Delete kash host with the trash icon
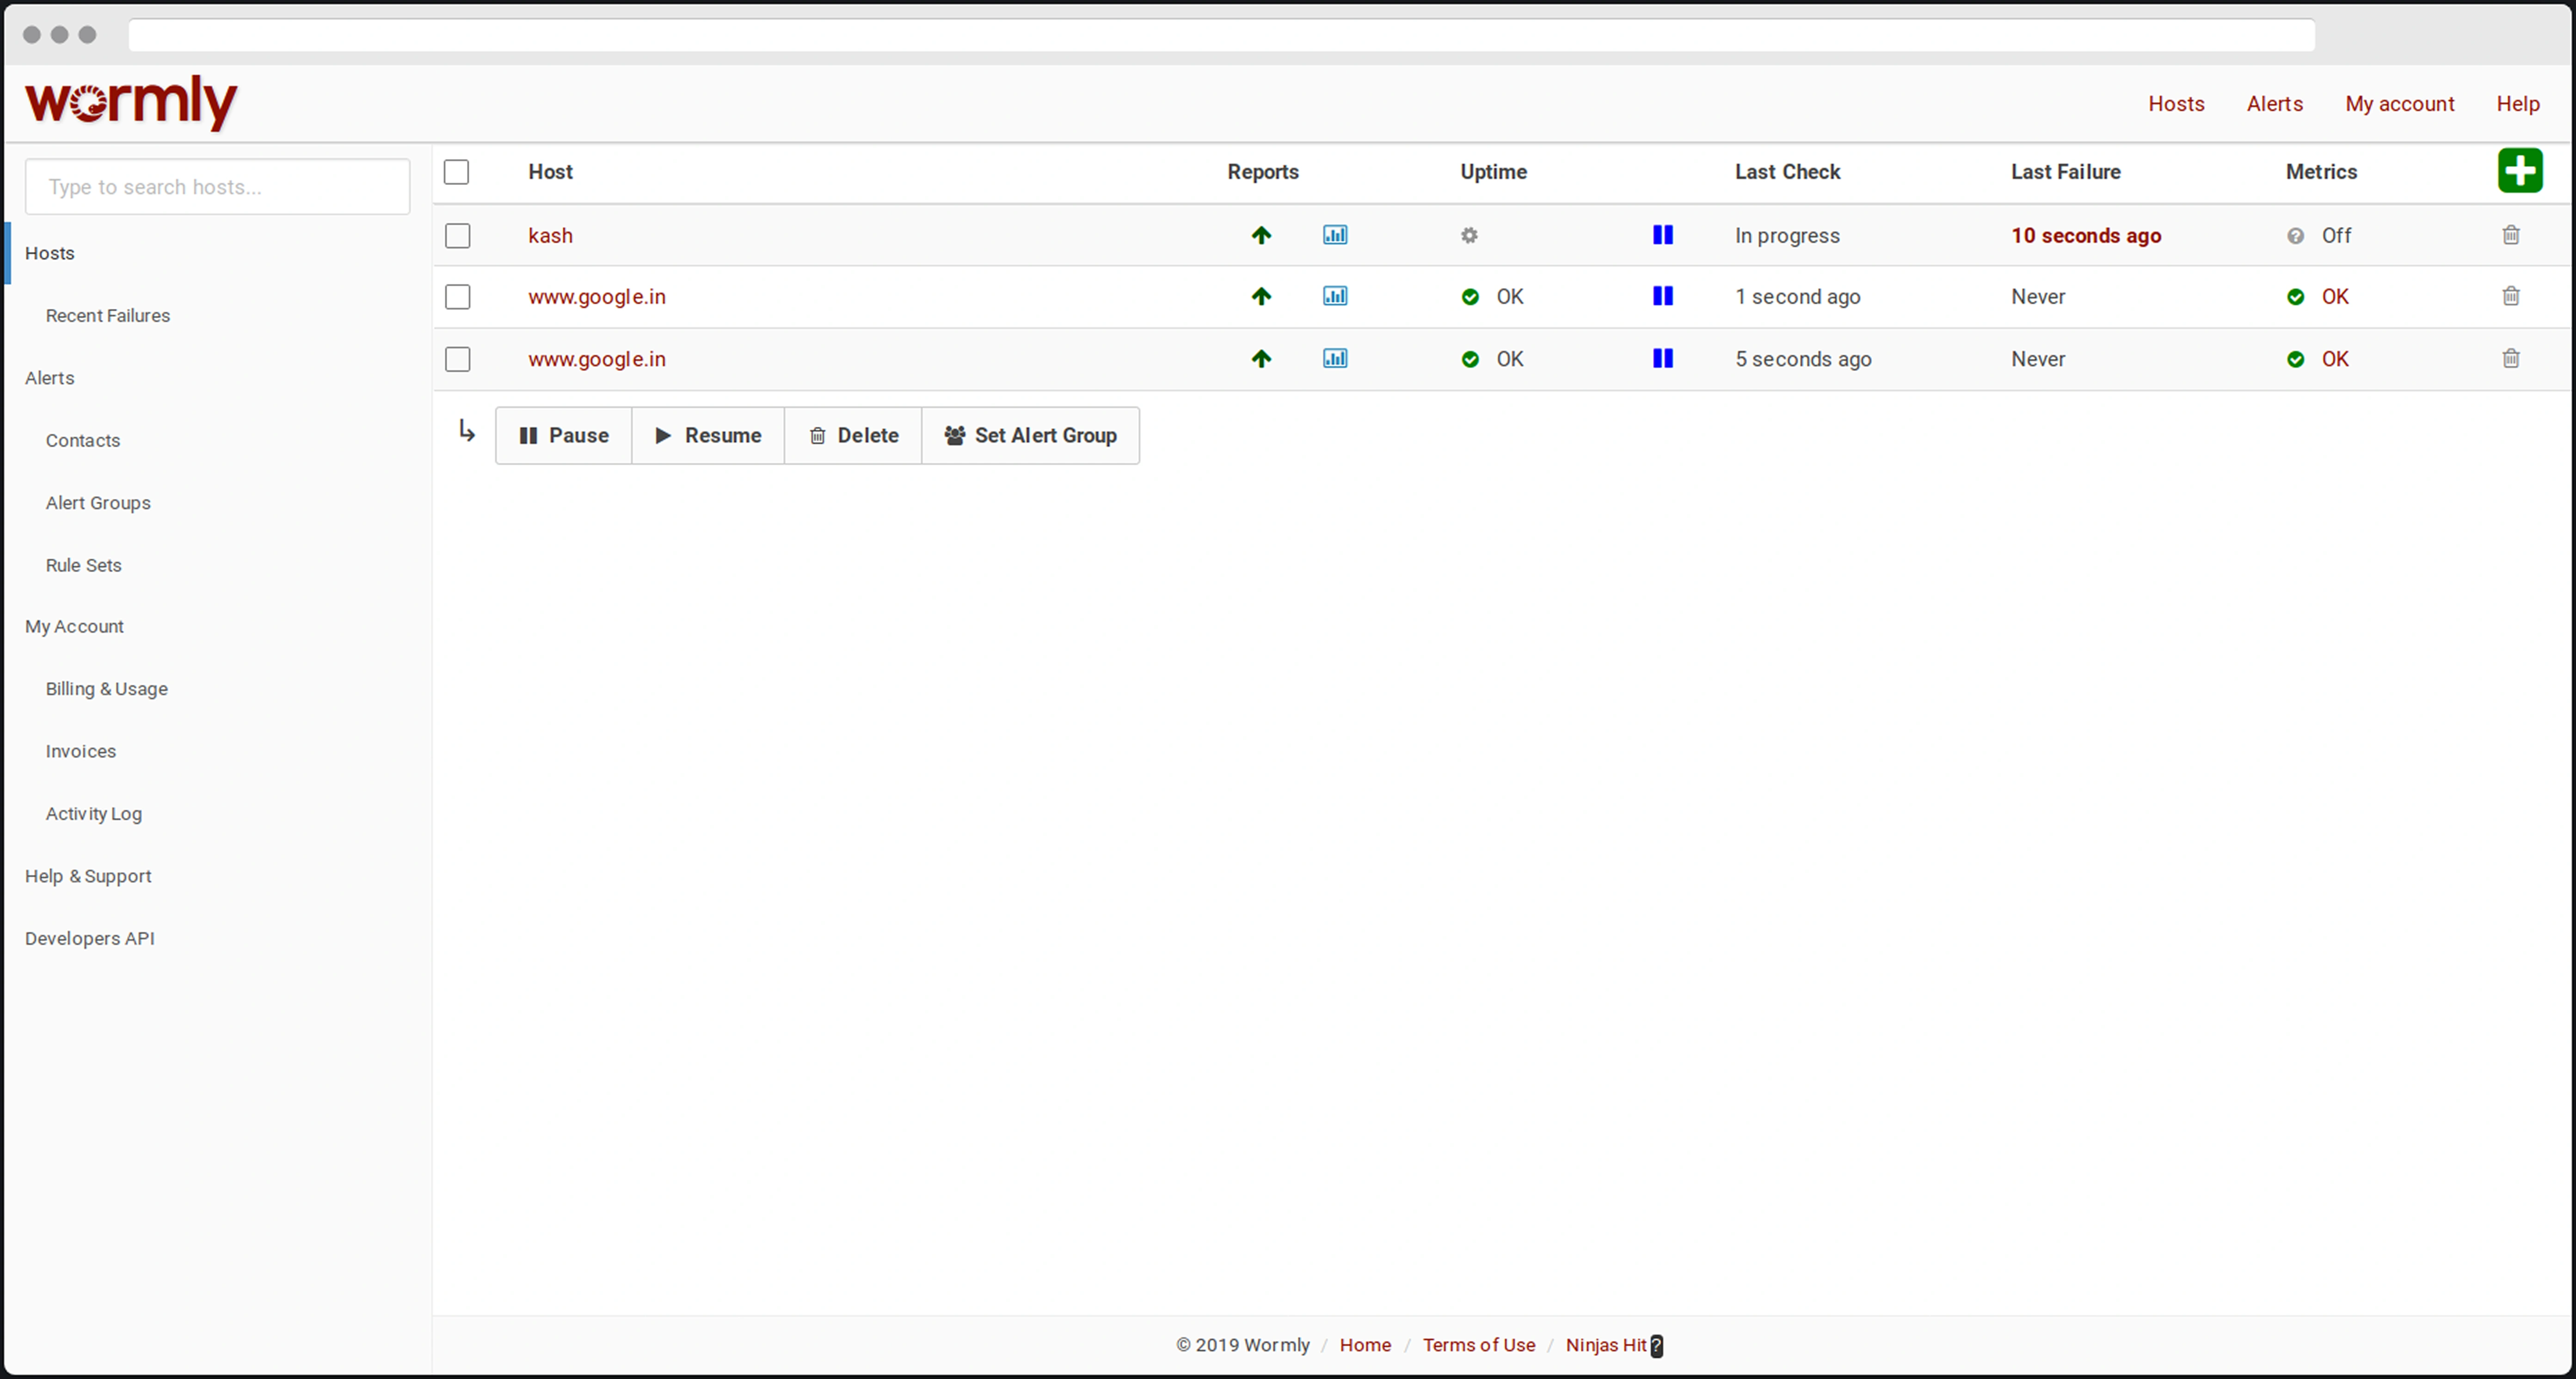This screenshot has height=1379, width=2576. point(2510,235)
